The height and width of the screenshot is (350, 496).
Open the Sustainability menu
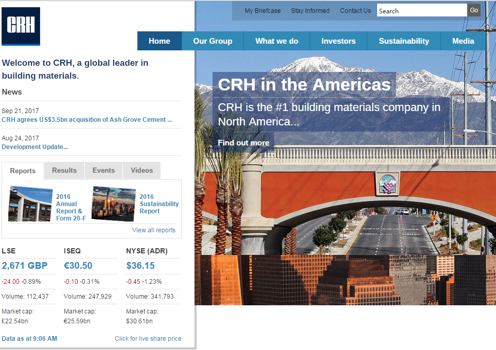[x=404, y=41]
